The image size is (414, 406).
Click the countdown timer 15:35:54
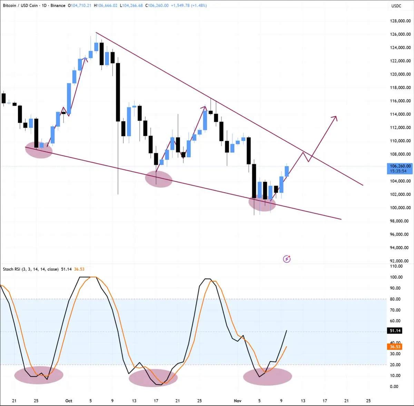(x=398, y=171)
